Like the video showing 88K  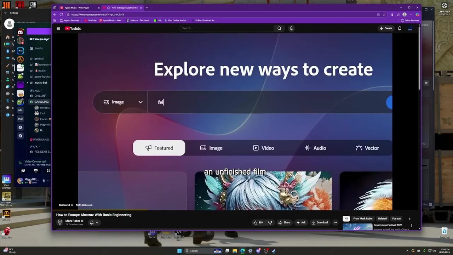[258, 222]
